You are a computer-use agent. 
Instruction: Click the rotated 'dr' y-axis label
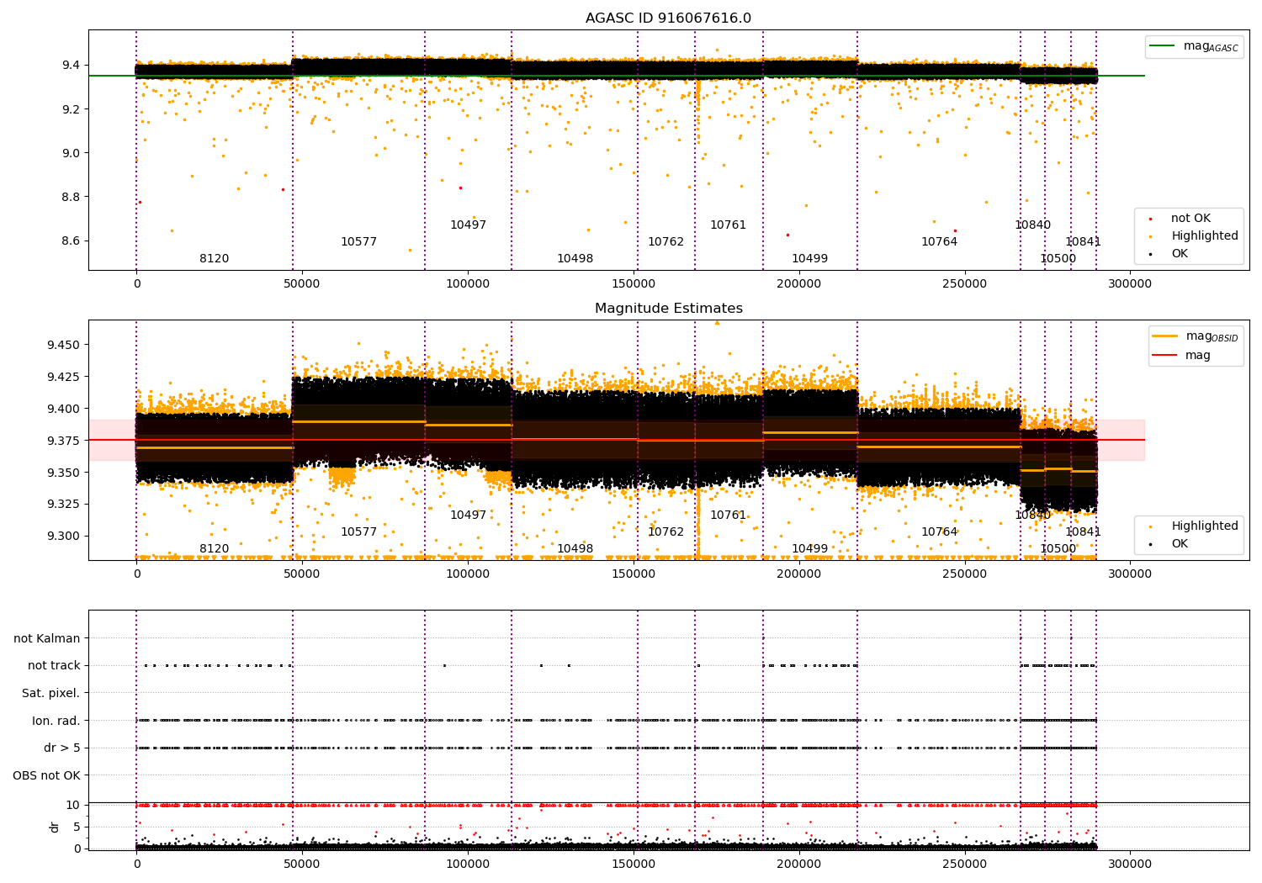pyautogui.click(x=54, y=827)
